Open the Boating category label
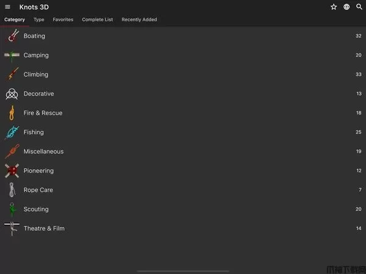Screen dimensions: 366x274 [x=34, y=36]
